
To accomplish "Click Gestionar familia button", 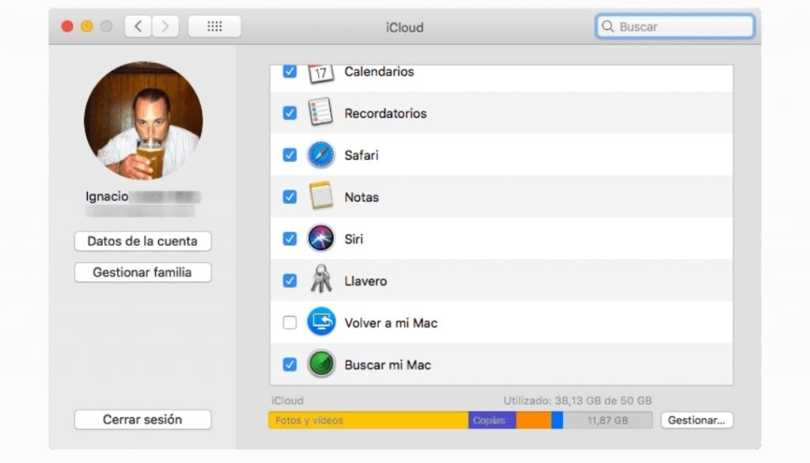I will [x=142, y=272].
